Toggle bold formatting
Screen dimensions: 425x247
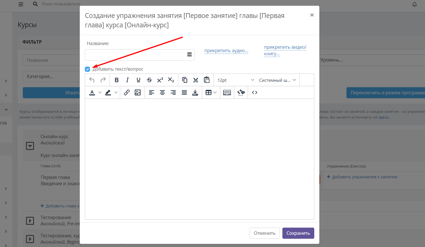point(116,80)
